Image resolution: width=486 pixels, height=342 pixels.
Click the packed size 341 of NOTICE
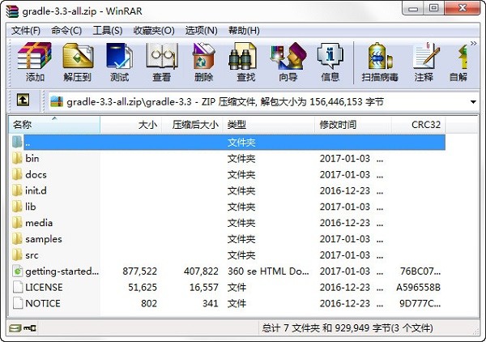pyautogui.click(x=211, y=304)
